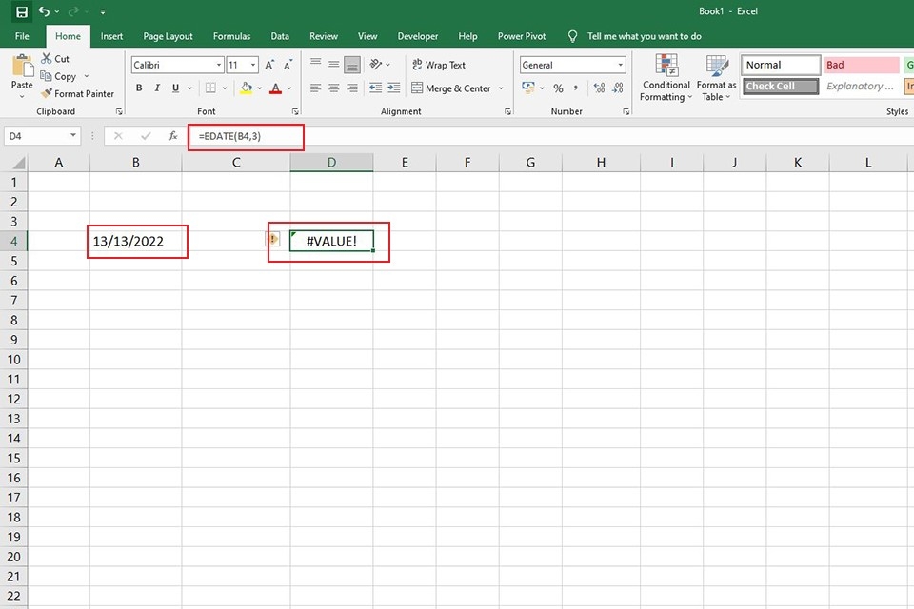
Task: Select column D header
Action: [x=331, y=163]
